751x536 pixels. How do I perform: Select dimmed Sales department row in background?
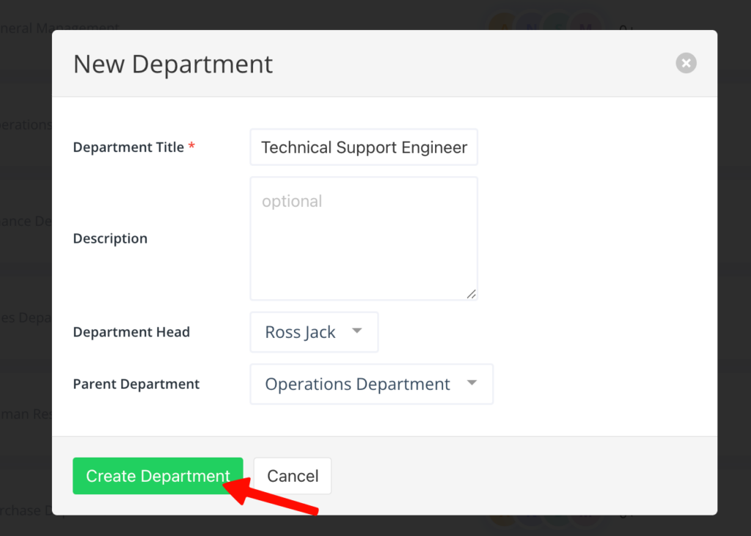(x=26, y=317)
